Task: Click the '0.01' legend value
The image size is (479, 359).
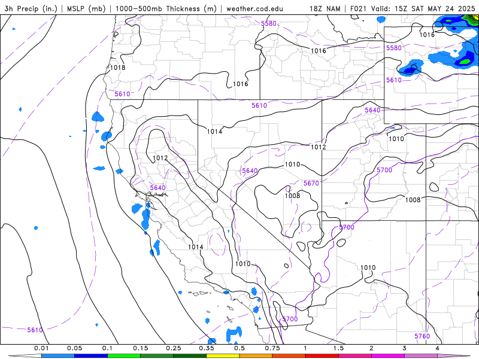Action: [x=41, y=348]
